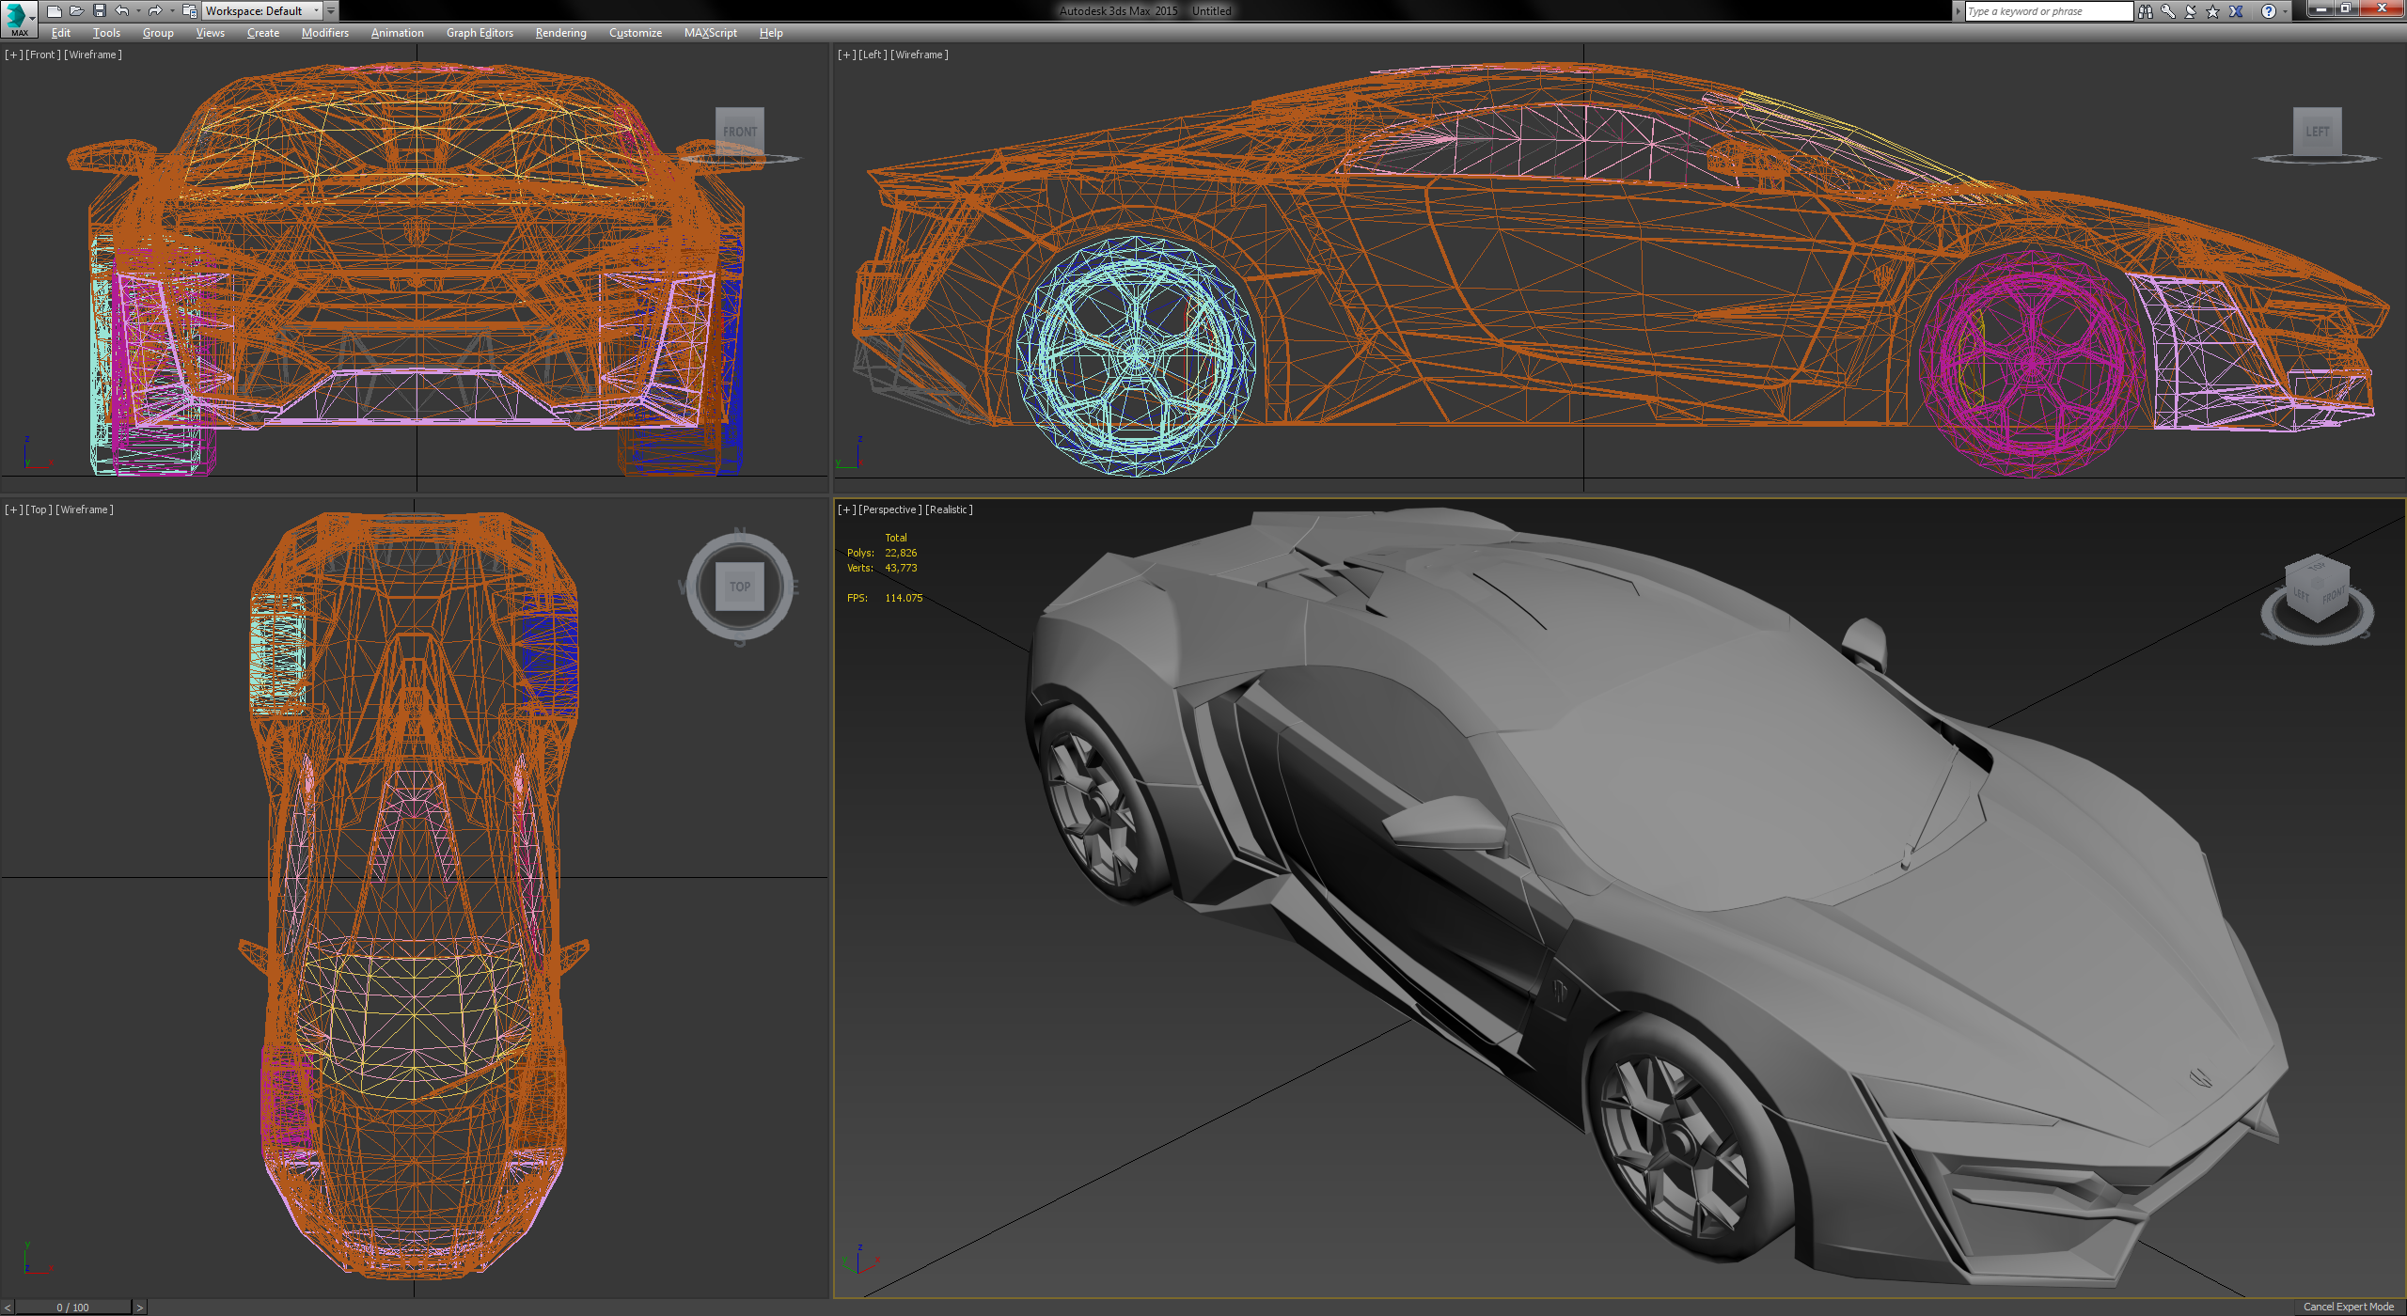Viewport: 2407px width, 1316px height.
Task: Undo the last action
Action: tap(121, 11)
